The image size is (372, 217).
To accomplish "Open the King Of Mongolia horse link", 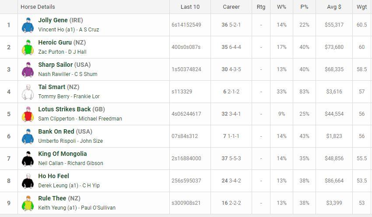I will [63, 154].
